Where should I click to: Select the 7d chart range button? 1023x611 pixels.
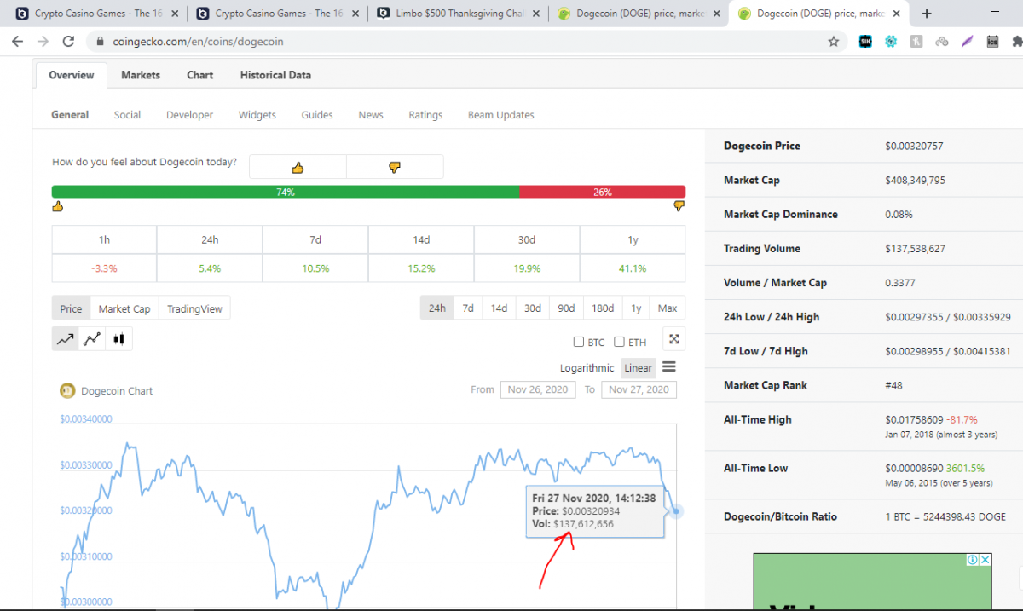coord(468,308)
